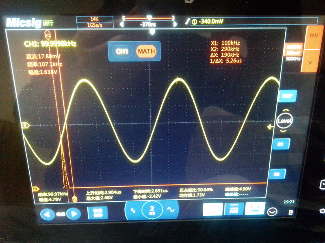Expand the bottom-right circular chevron menu
325x243 pixels.
click(x=272, y=211)
